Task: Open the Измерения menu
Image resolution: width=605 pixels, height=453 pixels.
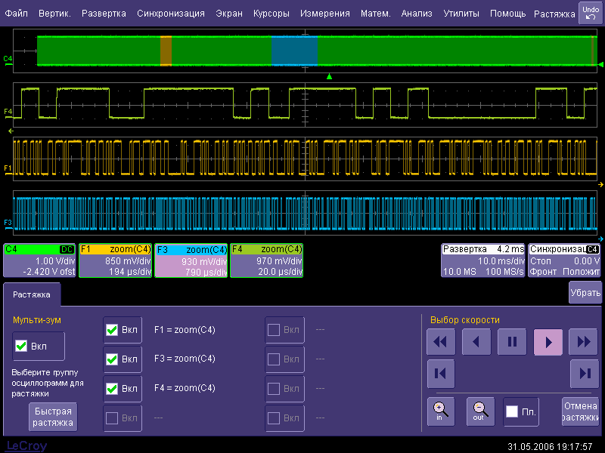Action: click(326, 14)
